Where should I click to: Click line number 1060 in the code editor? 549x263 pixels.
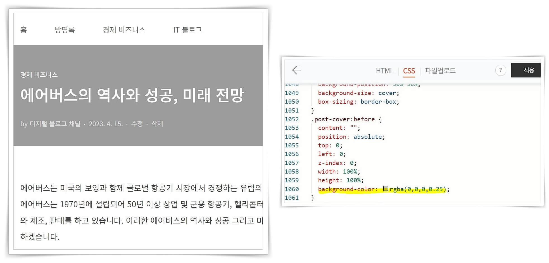point(292,189)
